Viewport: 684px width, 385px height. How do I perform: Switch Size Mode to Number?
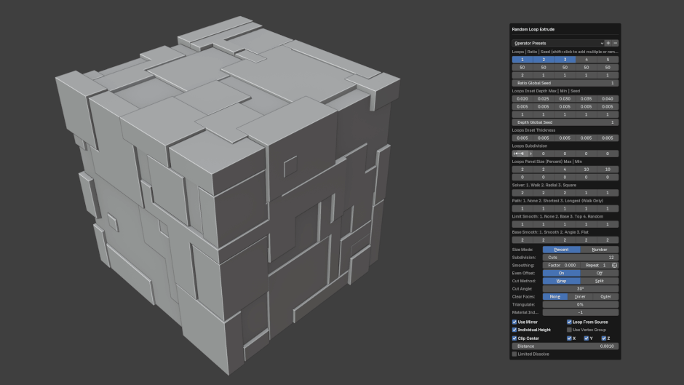(x=600, y=249)
